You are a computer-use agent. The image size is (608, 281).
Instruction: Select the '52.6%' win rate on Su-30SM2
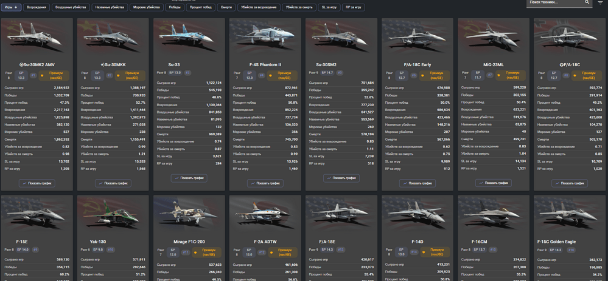tap(369, 97)
